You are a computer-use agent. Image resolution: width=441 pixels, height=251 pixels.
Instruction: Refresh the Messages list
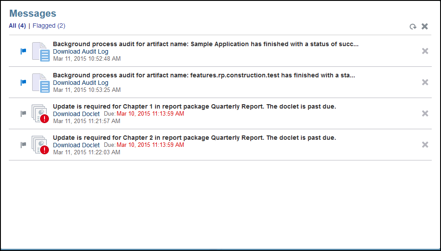coord(413,26)
